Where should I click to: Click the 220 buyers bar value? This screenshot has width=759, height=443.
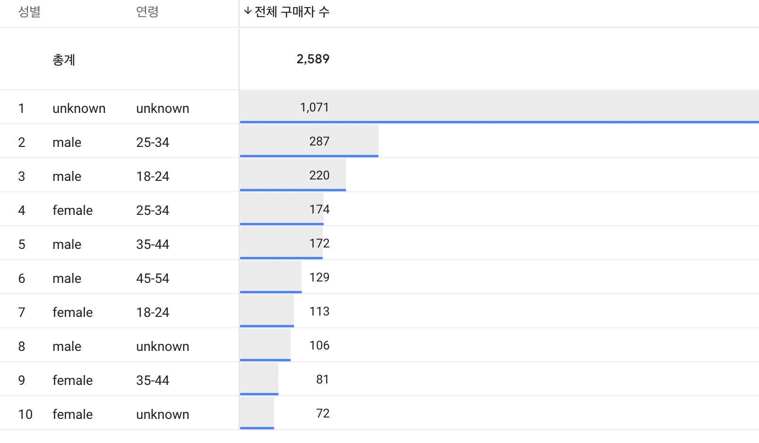(x=319, y=175)
